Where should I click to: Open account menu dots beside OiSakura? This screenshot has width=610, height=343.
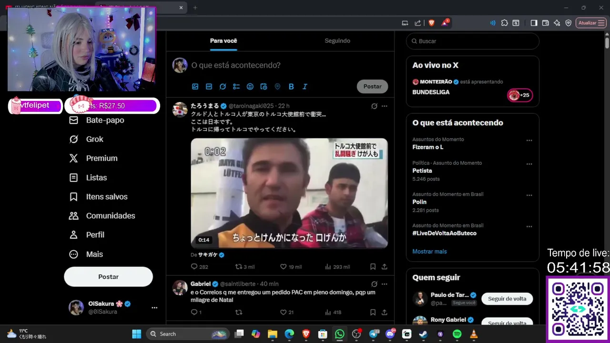coord(154,308)
